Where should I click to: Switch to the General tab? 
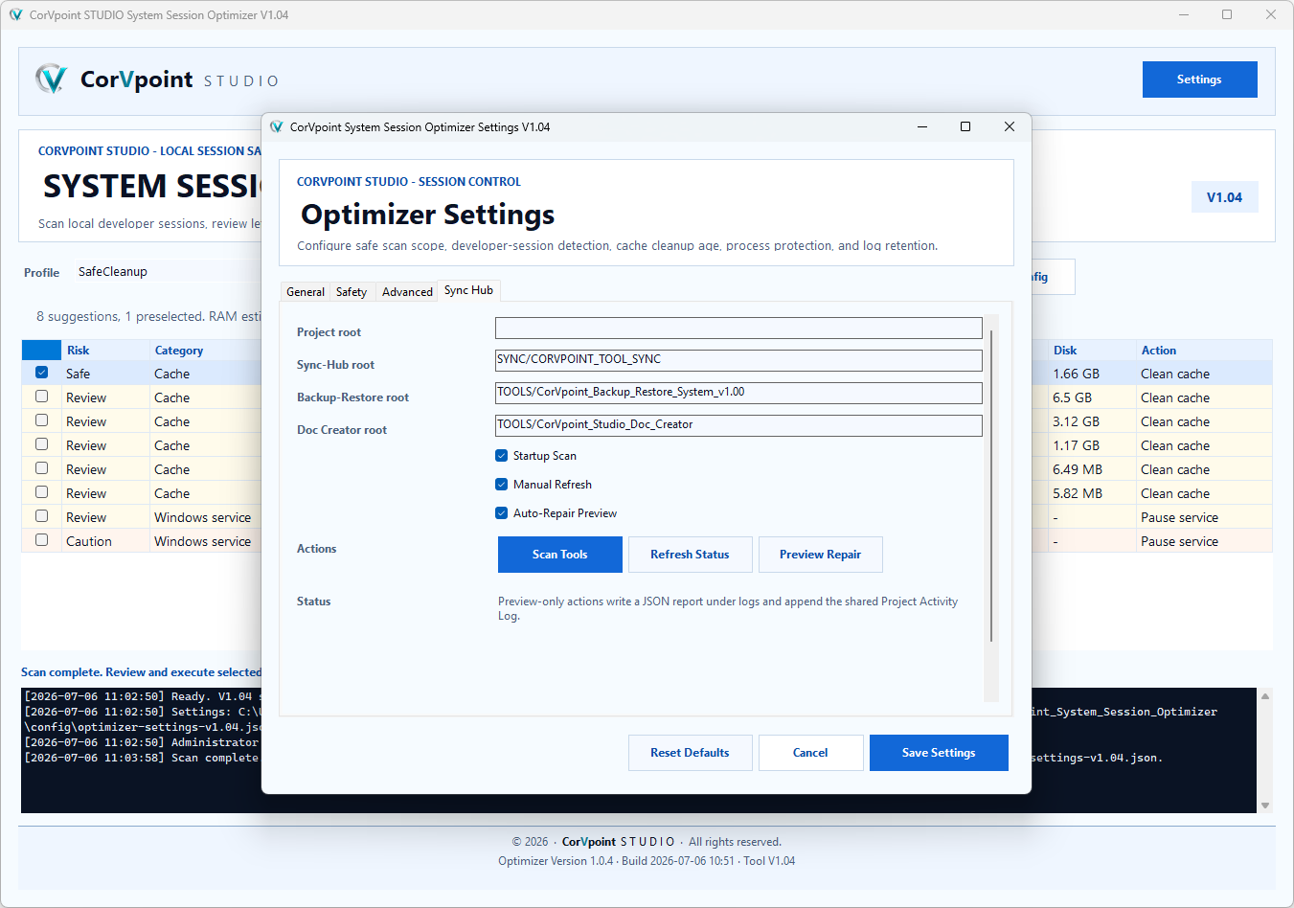(x=306, y=292)
